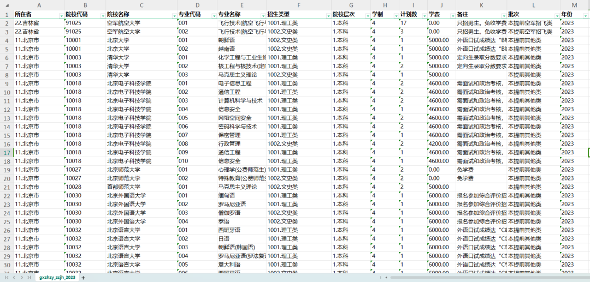590x282 pixels.
Task: Jump to the first sheet with navigation arrow
Action: pyautogui.click(x=7, y=278)
